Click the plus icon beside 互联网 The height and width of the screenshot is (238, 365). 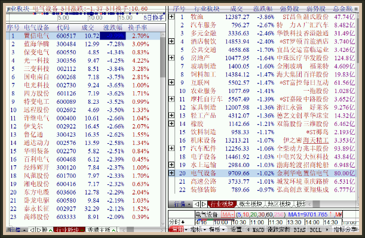click(171, 82)
